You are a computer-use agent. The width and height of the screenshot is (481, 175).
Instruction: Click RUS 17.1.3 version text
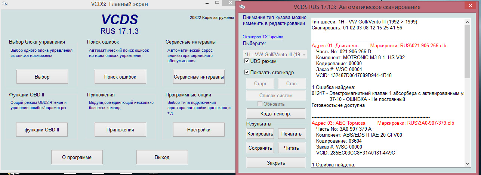coord(120,31)
